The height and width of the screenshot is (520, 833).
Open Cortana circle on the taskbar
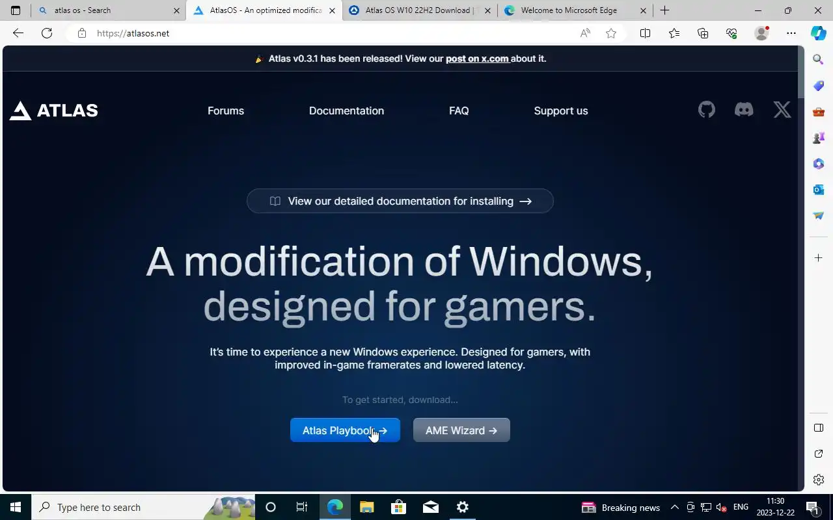pyautogui.click(x=271, y=507)
